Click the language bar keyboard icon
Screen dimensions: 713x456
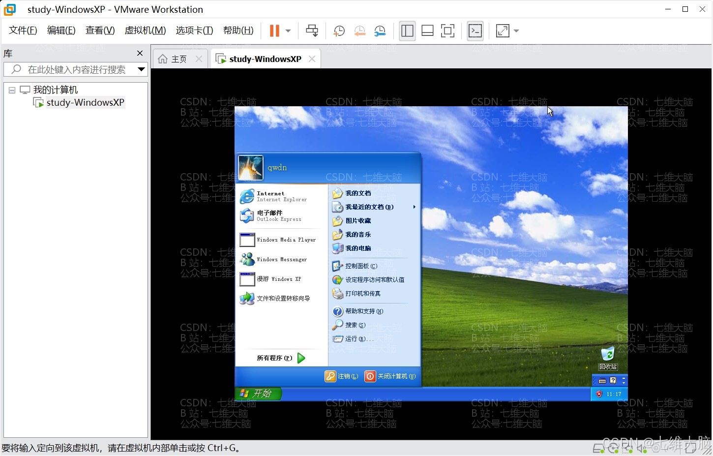click(602, 381)
